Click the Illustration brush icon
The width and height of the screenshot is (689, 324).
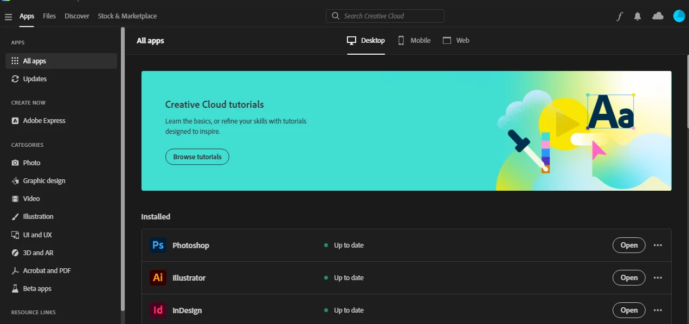click(15, 217)
